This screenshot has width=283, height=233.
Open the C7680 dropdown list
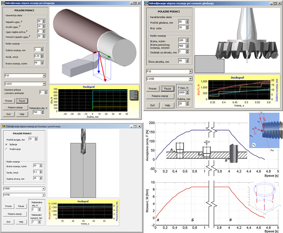pyautogui.click(x=44, y=189)
